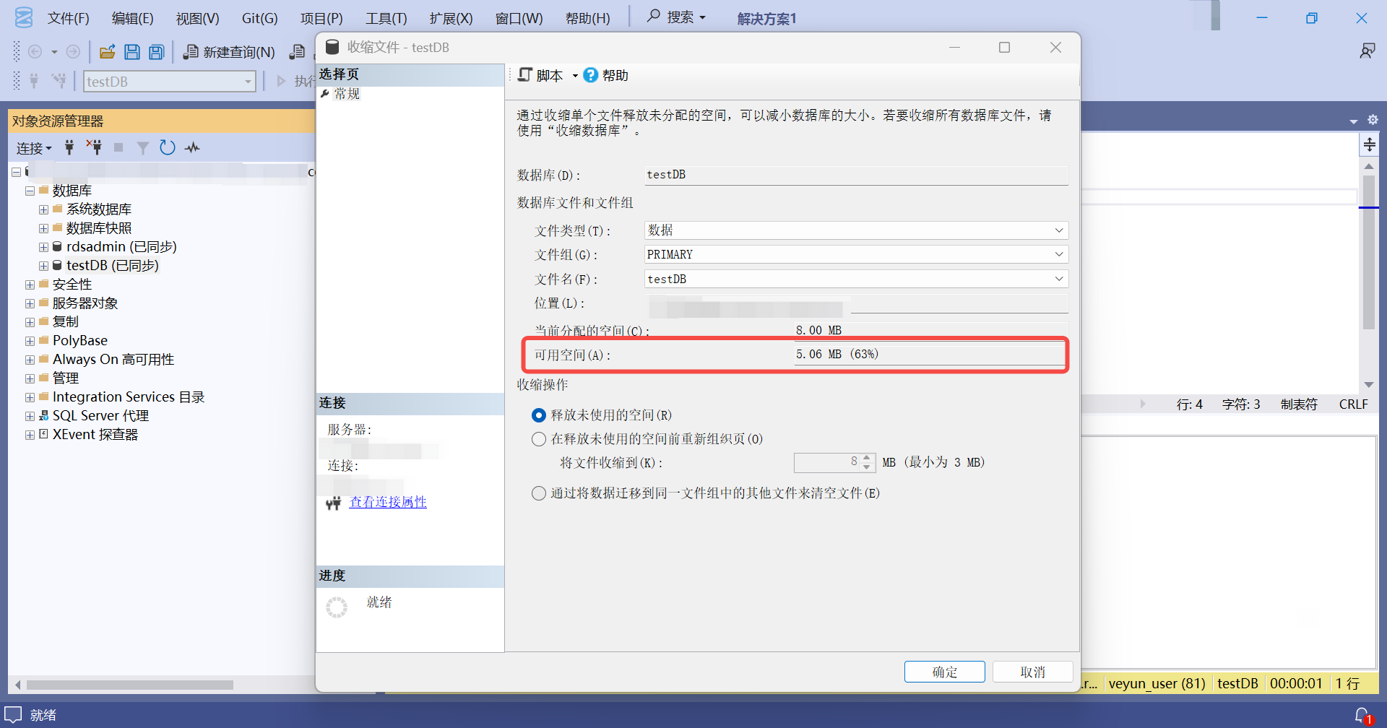This screenshot has width=1387, height=728.
Task: Click the 脚本 script icon in dialog
Action: click(x=525, y=75)
